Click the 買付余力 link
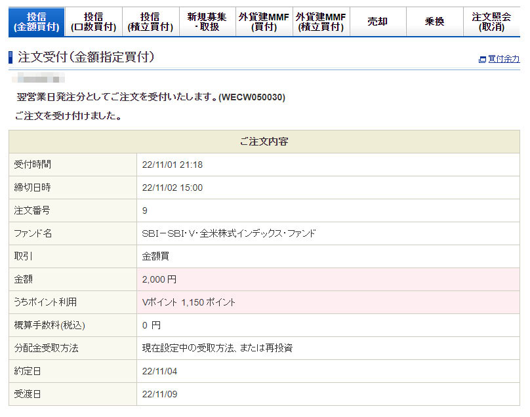The width and height of the screenshot is (530, 417). coord(504,59)
